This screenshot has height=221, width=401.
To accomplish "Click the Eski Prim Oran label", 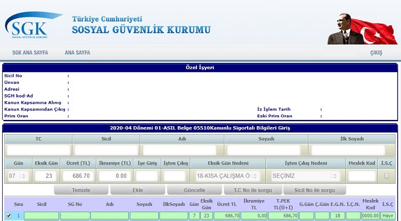I will [x=275, y=116].
